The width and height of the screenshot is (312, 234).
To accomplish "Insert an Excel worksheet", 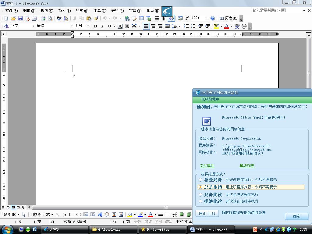I will tap(148, 18).
